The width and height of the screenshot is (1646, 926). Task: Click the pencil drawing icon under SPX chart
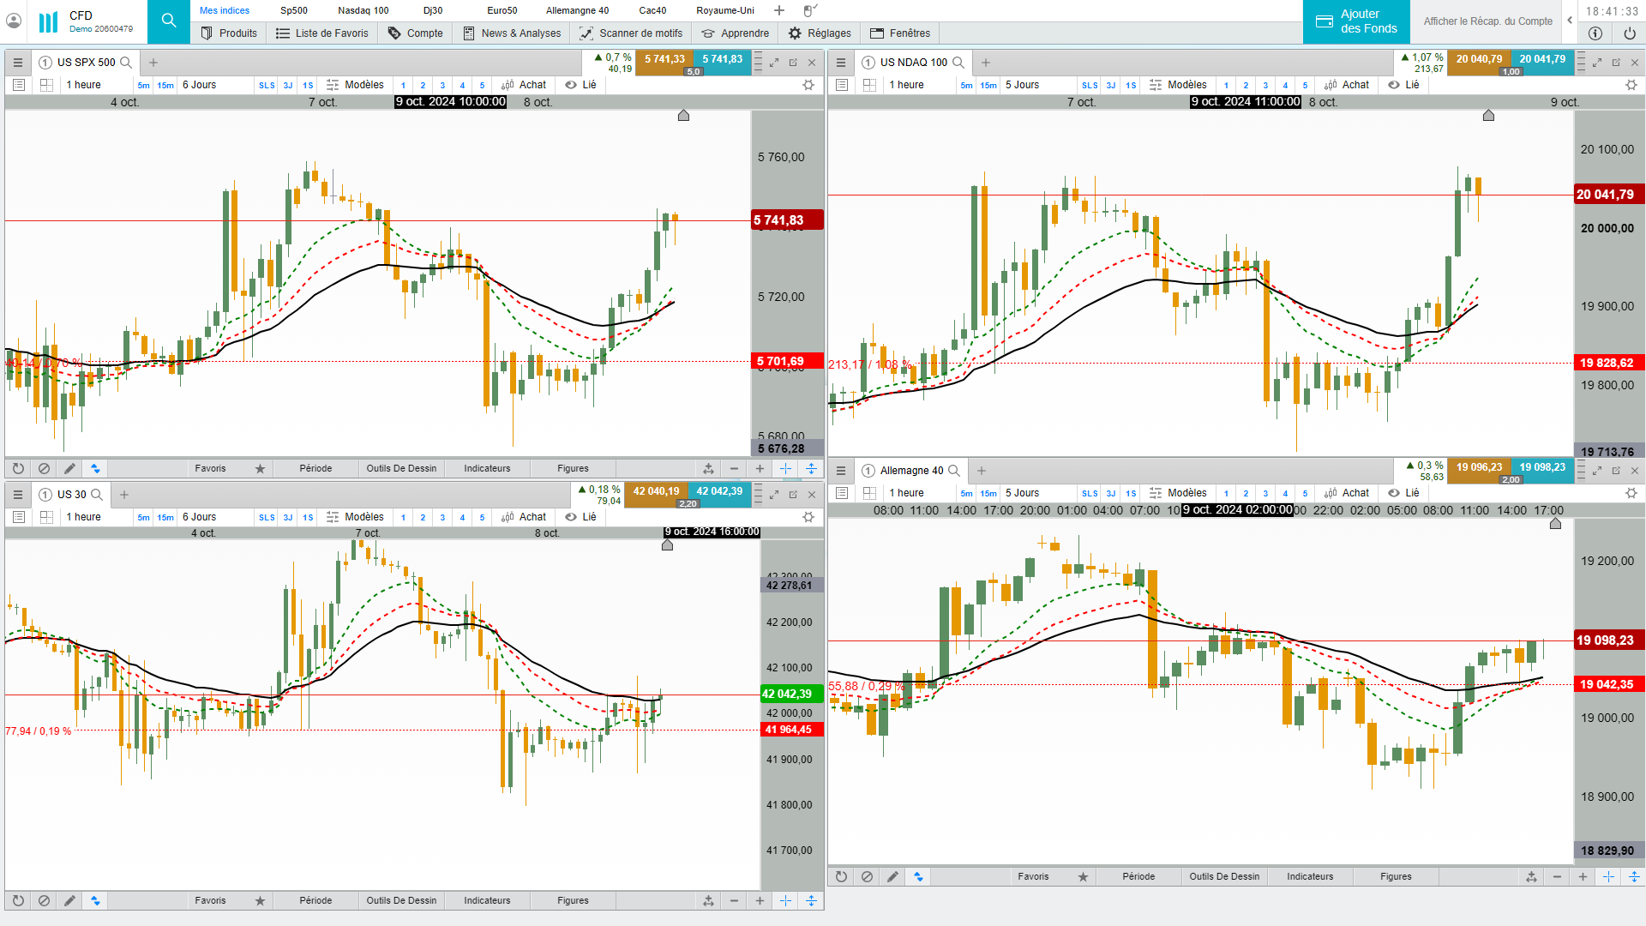tap(69, 468)
